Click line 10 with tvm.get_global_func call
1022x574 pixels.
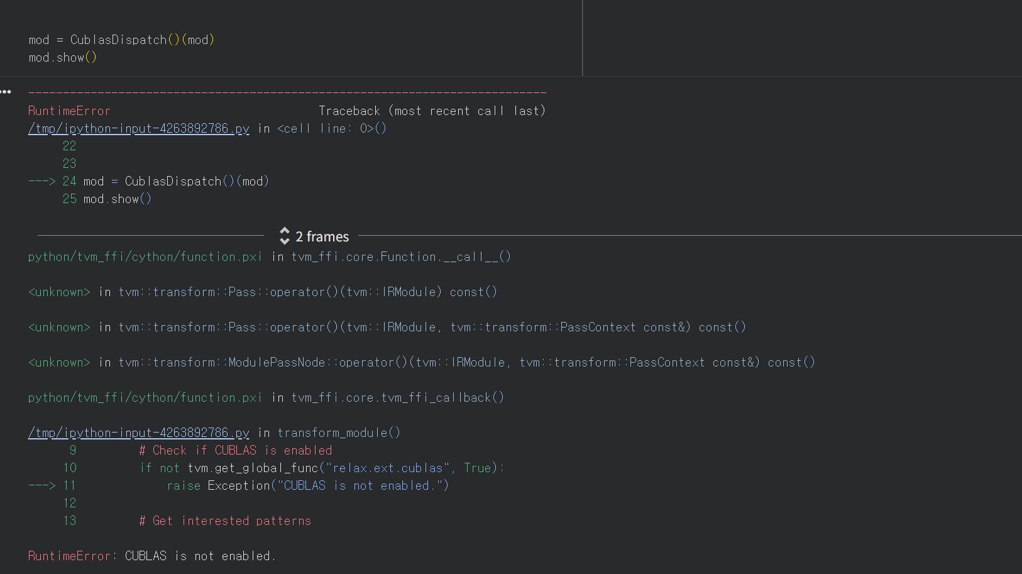point(321,468)
